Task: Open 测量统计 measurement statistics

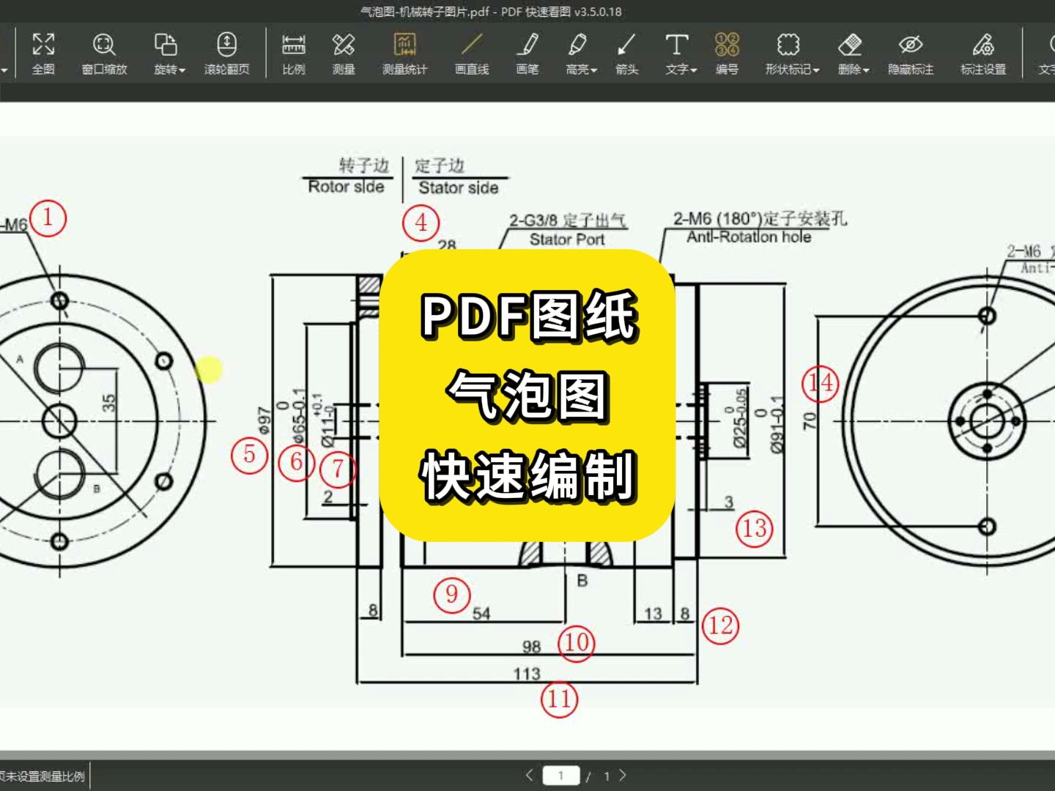Action: click(x=404, y=53)
